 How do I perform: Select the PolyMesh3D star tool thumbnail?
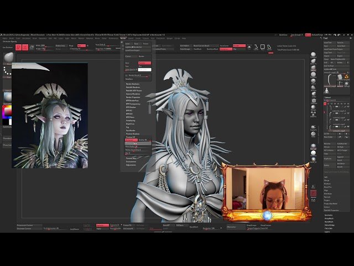point(346,84)
